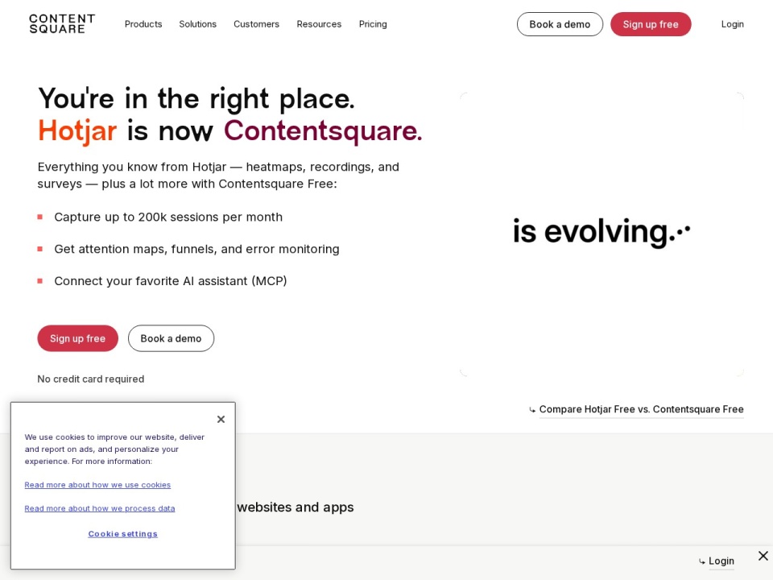This screenshot has height=580, width=773.
Task: Go to the Pricing page
Action: click(x=373, y=24)
